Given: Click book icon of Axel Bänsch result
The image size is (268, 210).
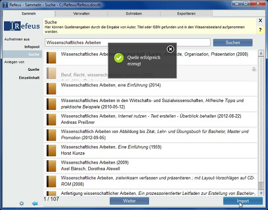Looking at the screenshot, I should coord(51,166).
